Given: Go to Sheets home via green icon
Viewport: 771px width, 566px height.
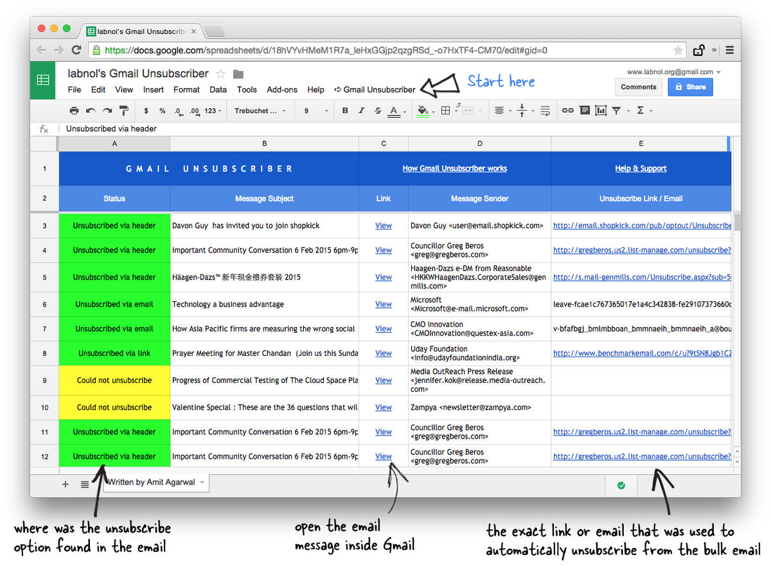Looking at the screenshot, I should [42, 80].
